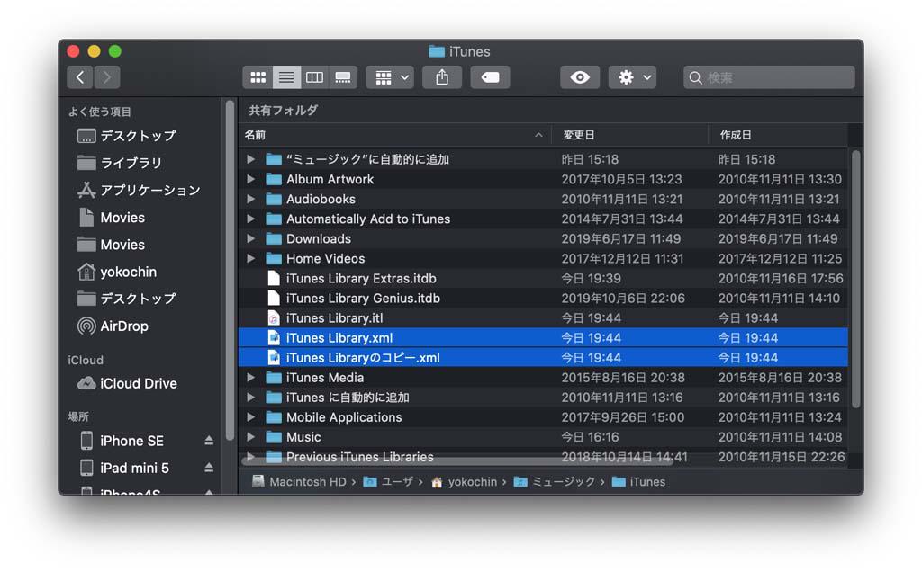
Task: Select the Mobile Applications folder name
Action: point(344,417)
